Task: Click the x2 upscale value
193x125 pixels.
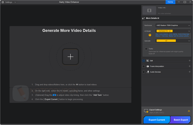Action: pyautogui.click(x=166, y=41)
